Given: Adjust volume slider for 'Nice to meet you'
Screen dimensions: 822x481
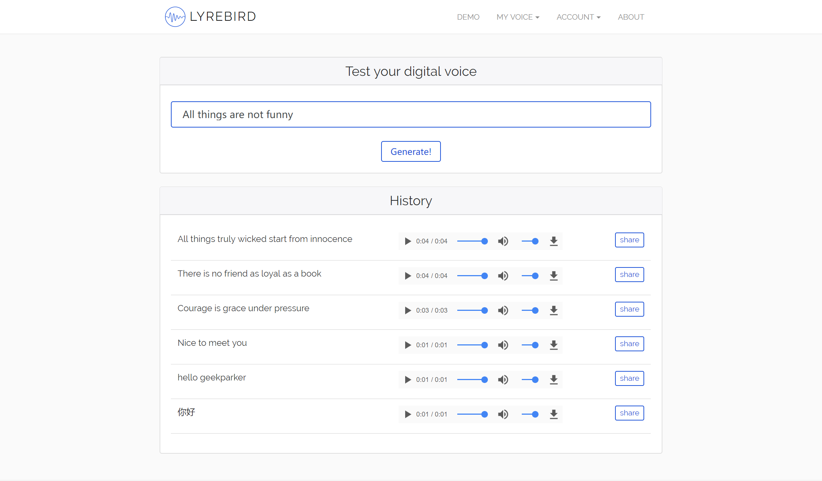Looking at the screenshot, I should pyautogui.click(x=530, y=345).
